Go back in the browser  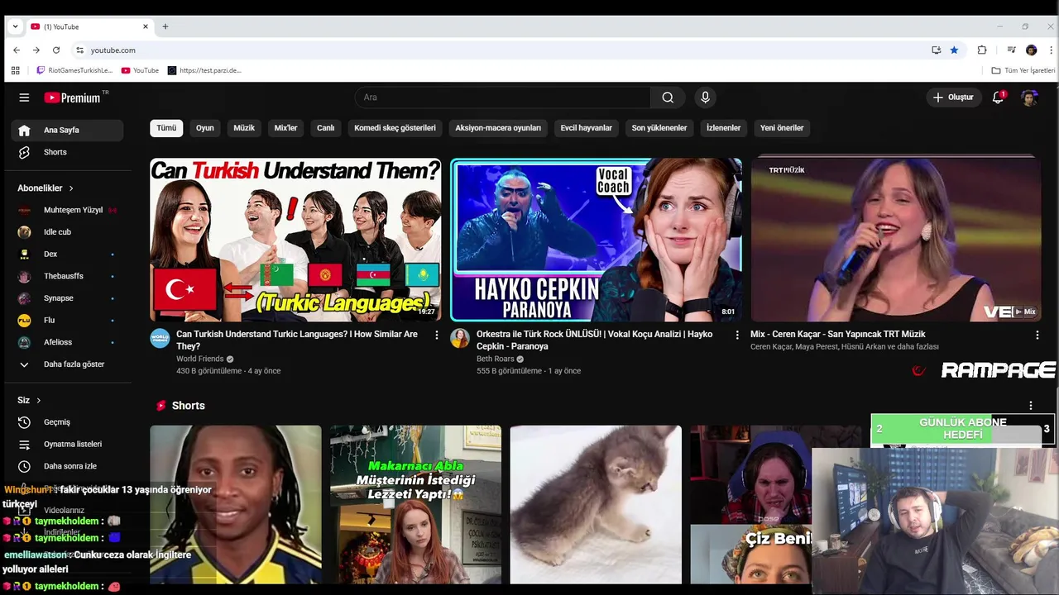click(17, 50)
